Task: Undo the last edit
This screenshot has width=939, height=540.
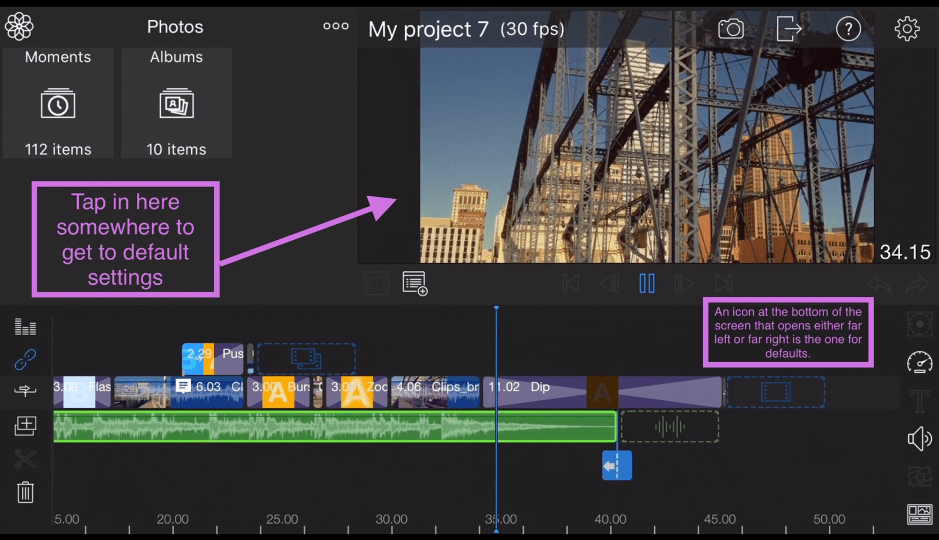Action: tap(879, 284)
